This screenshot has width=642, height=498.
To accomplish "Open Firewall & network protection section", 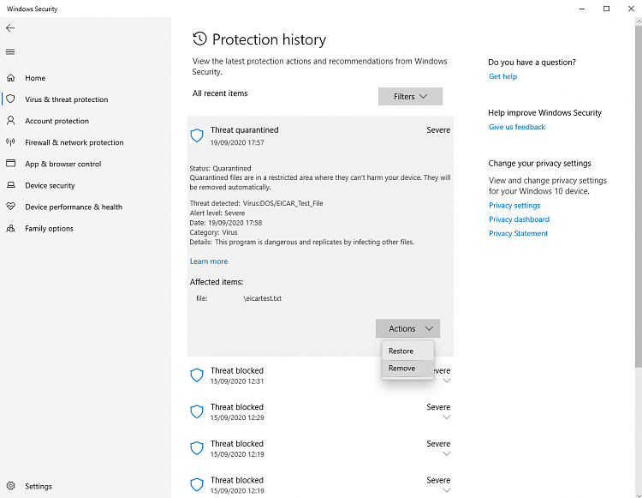I will click(x=74, y=142).
